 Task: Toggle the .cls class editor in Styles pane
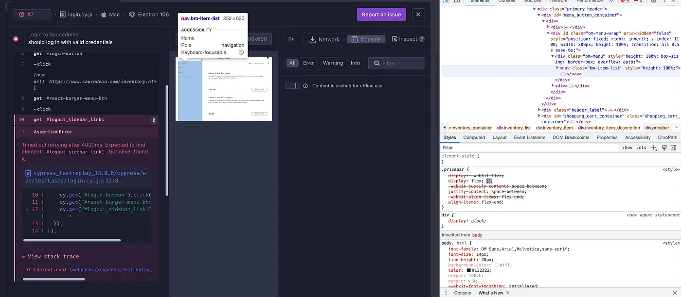tap(641, 148)
